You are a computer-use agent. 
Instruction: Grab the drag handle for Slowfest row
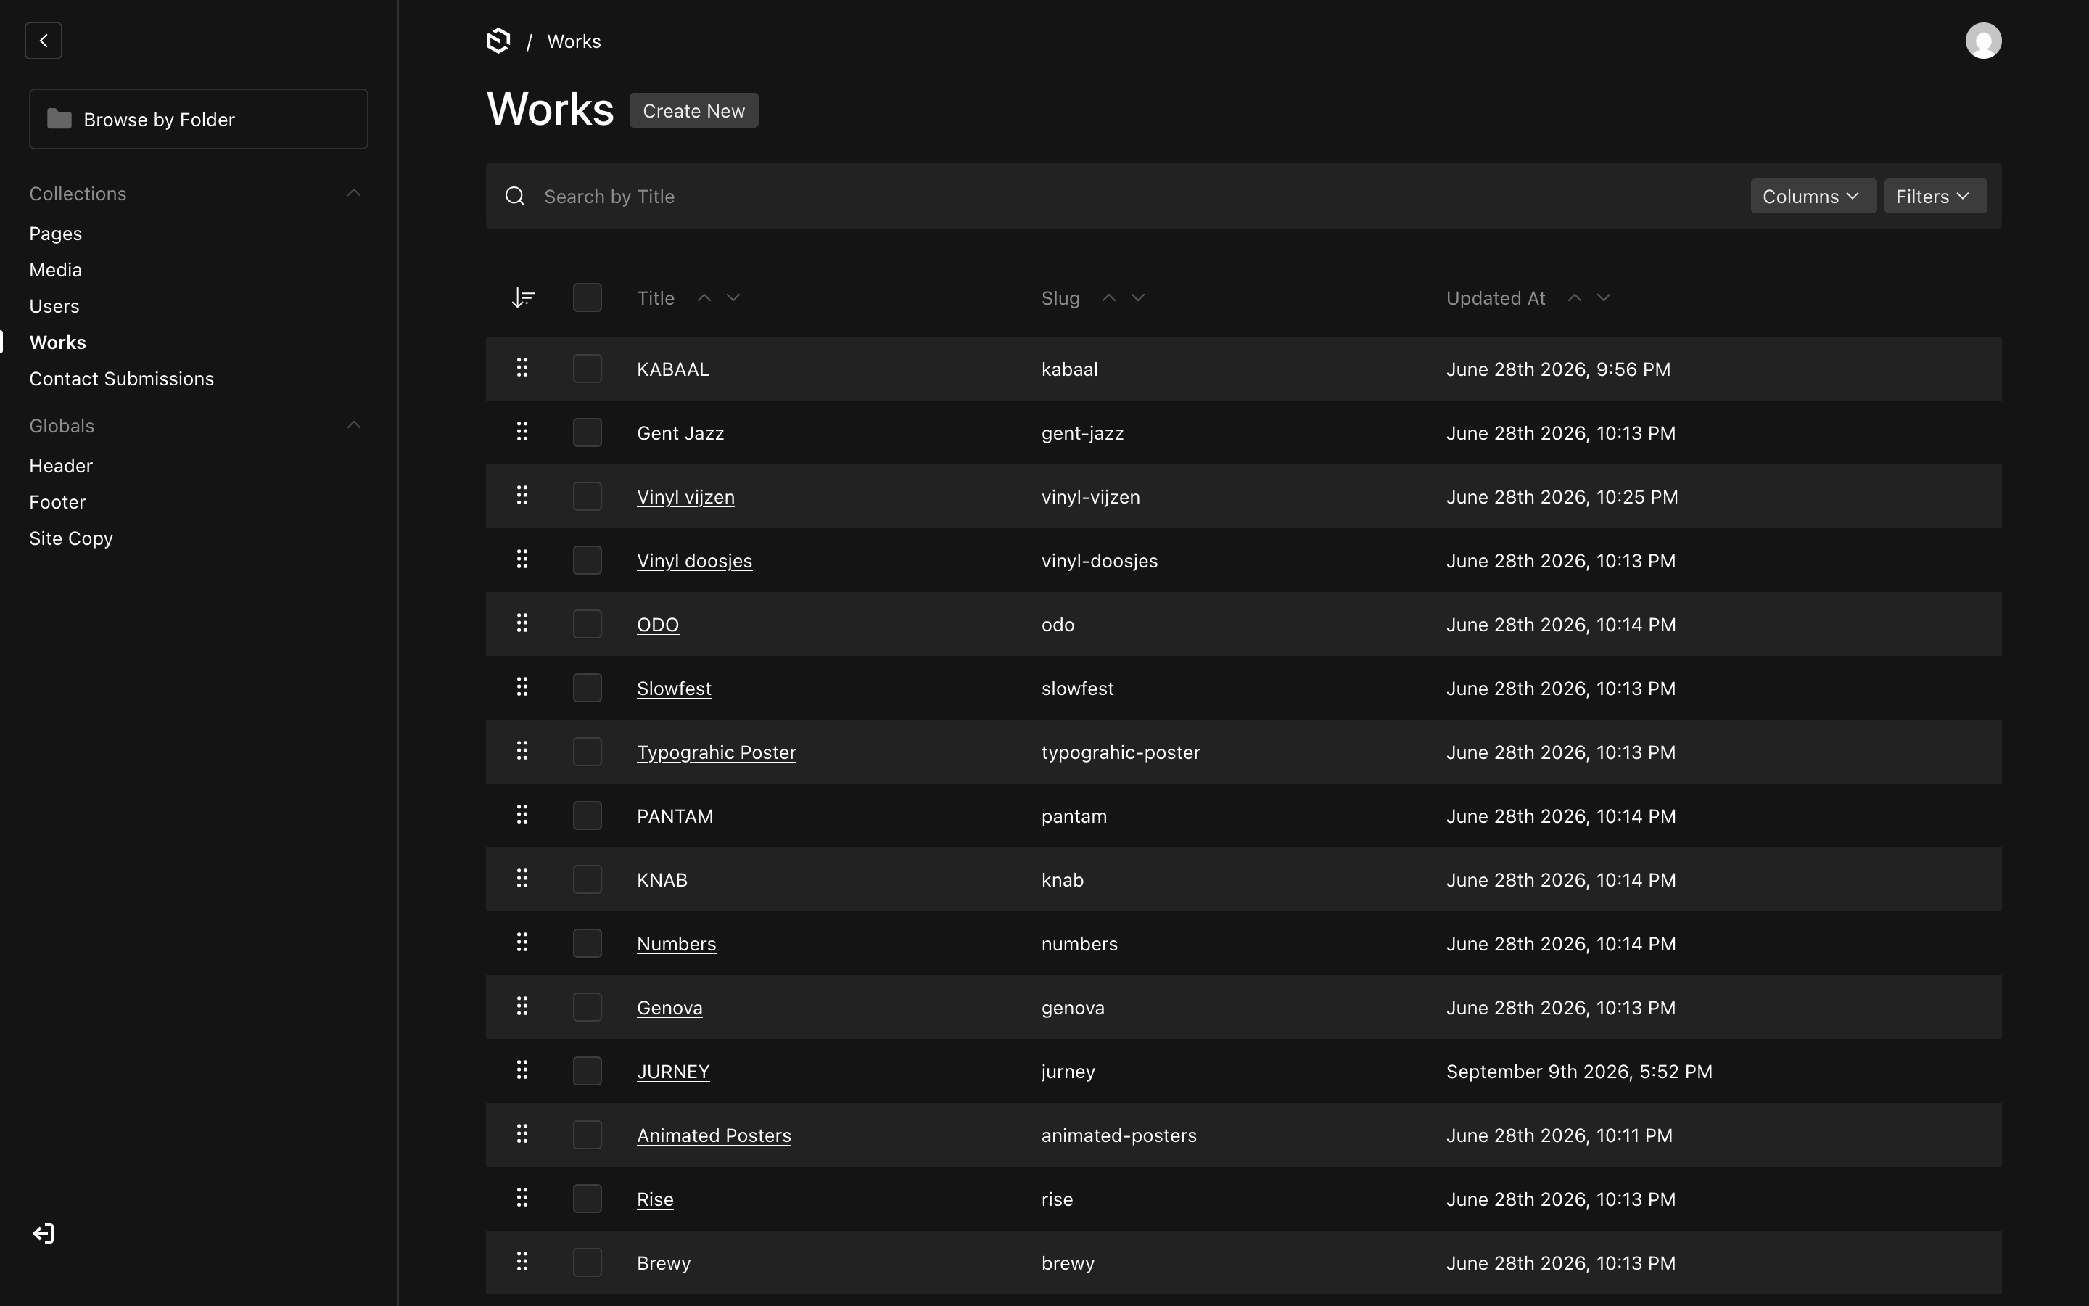pos(522,688)
